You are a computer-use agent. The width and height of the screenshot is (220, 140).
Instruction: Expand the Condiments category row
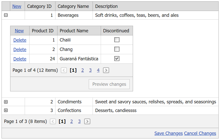[6, 102]
